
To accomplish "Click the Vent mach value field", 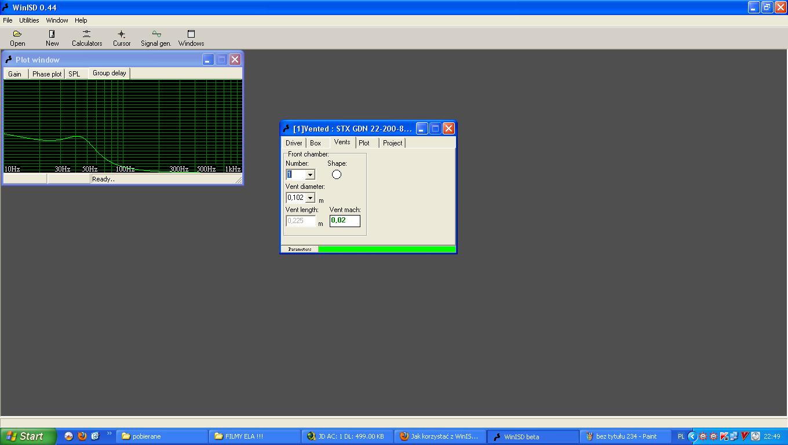I will tap(345, 221).
